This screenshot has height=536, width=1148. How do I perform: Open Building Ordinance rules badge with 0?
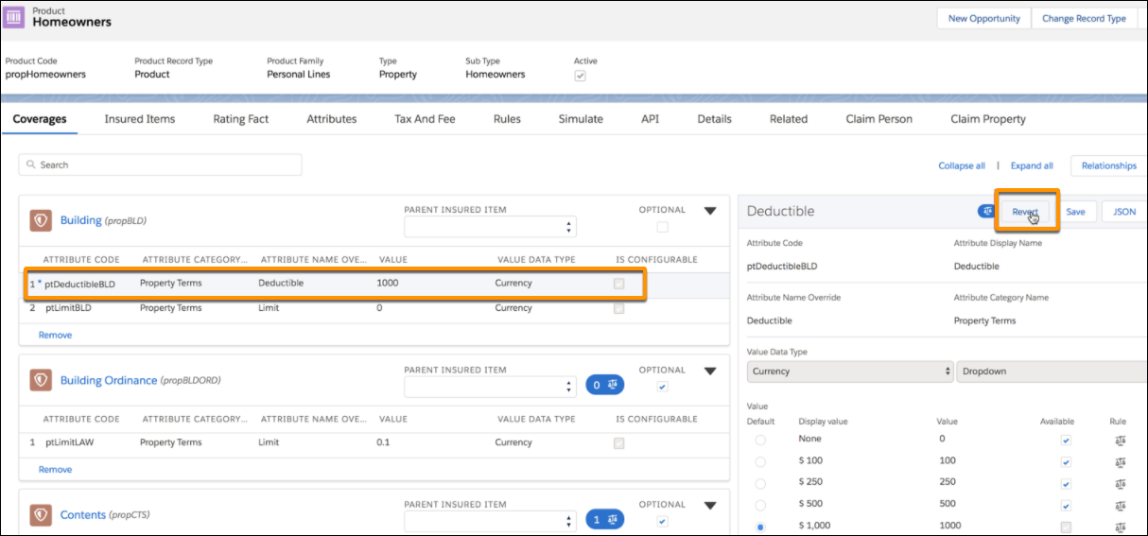604,385
